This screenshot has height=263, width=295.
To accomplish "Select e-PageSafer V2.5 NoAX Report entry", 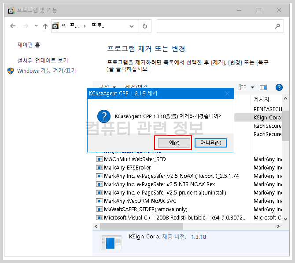I will (x=171, y=176).
